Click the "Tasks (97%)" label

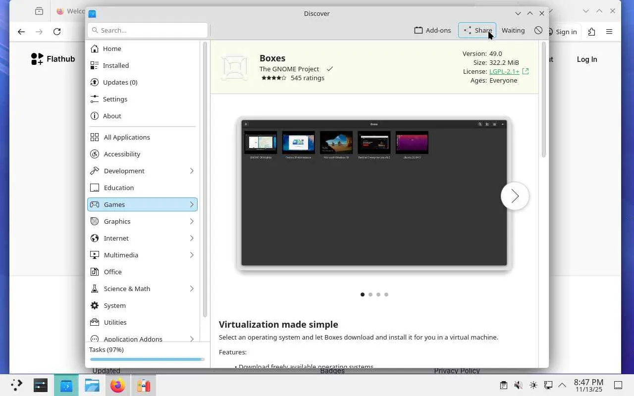[106, 349]
